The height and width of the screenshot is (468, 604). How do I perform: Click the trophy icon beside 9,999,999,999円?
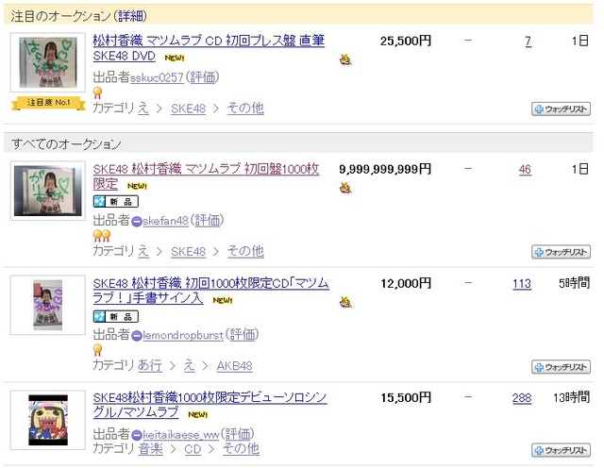coord(345,188)
